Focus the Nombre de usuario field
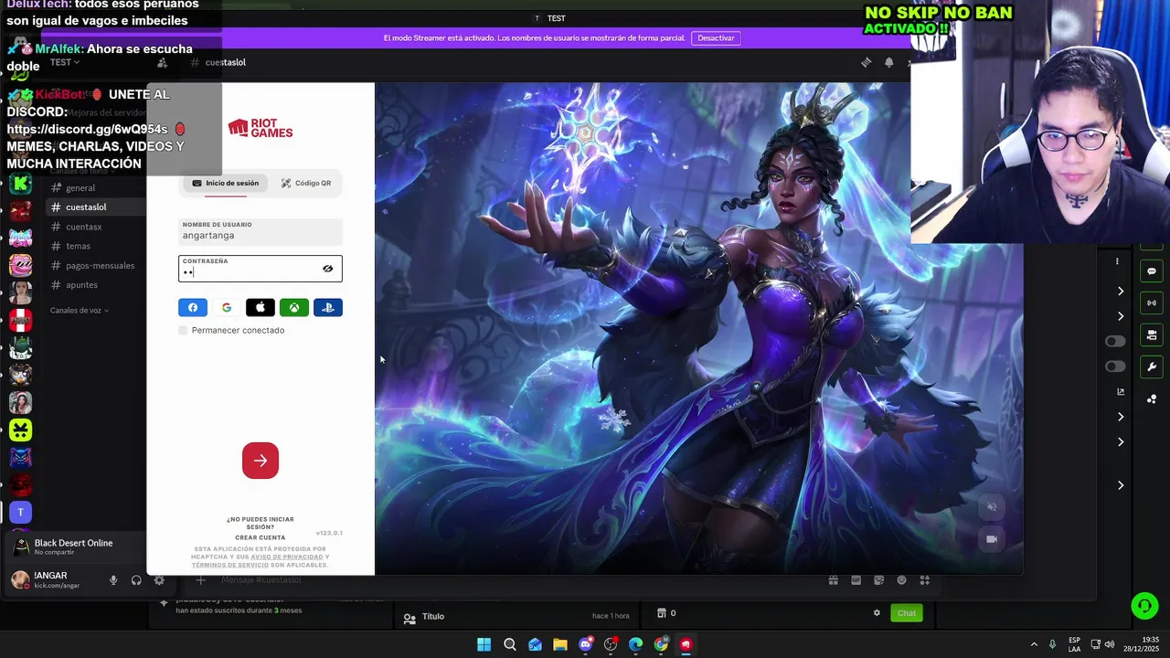This screenshot has height=658, width=1170. tap(261, 231)
